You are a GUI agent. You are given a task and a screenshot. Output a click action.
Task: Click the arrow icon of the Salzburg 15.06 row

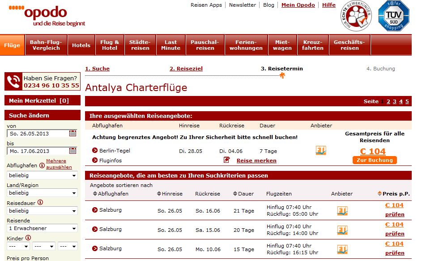tap(95, 229)
